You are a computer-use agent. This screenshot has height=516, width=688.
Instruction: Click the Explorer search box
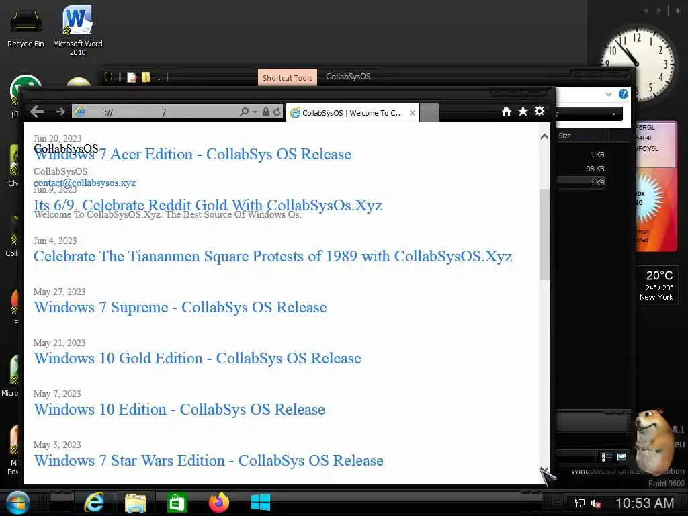click(x=589, y=114)
